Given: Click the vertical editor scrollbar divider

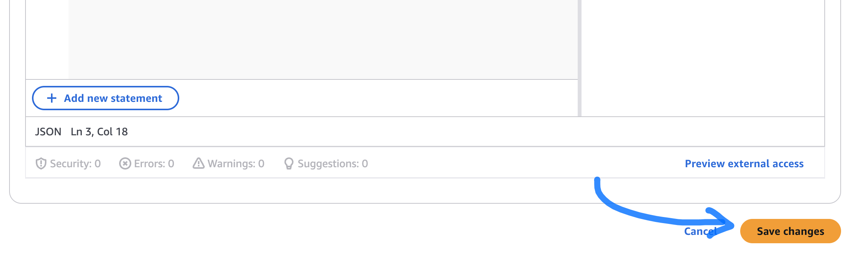Looking at the screenshot, I should (580, 57).
